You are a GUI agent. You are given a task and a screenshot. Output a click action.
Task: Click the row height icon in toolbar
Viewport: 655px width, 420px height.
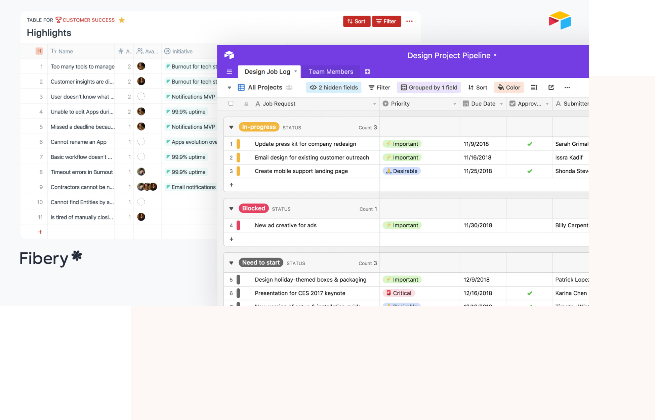pos(534,88)
